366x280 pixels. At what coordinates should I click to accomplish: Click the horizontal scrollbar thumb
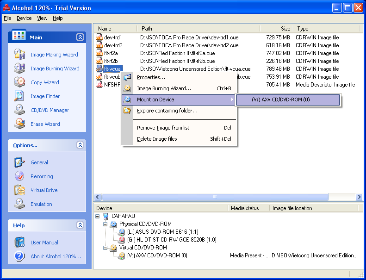point(215,197)
